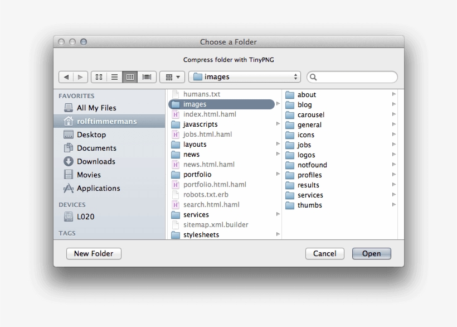Select the jobs folder in right column
The image size is (457, 327).
pyautogui.click(x=340, y=145)
